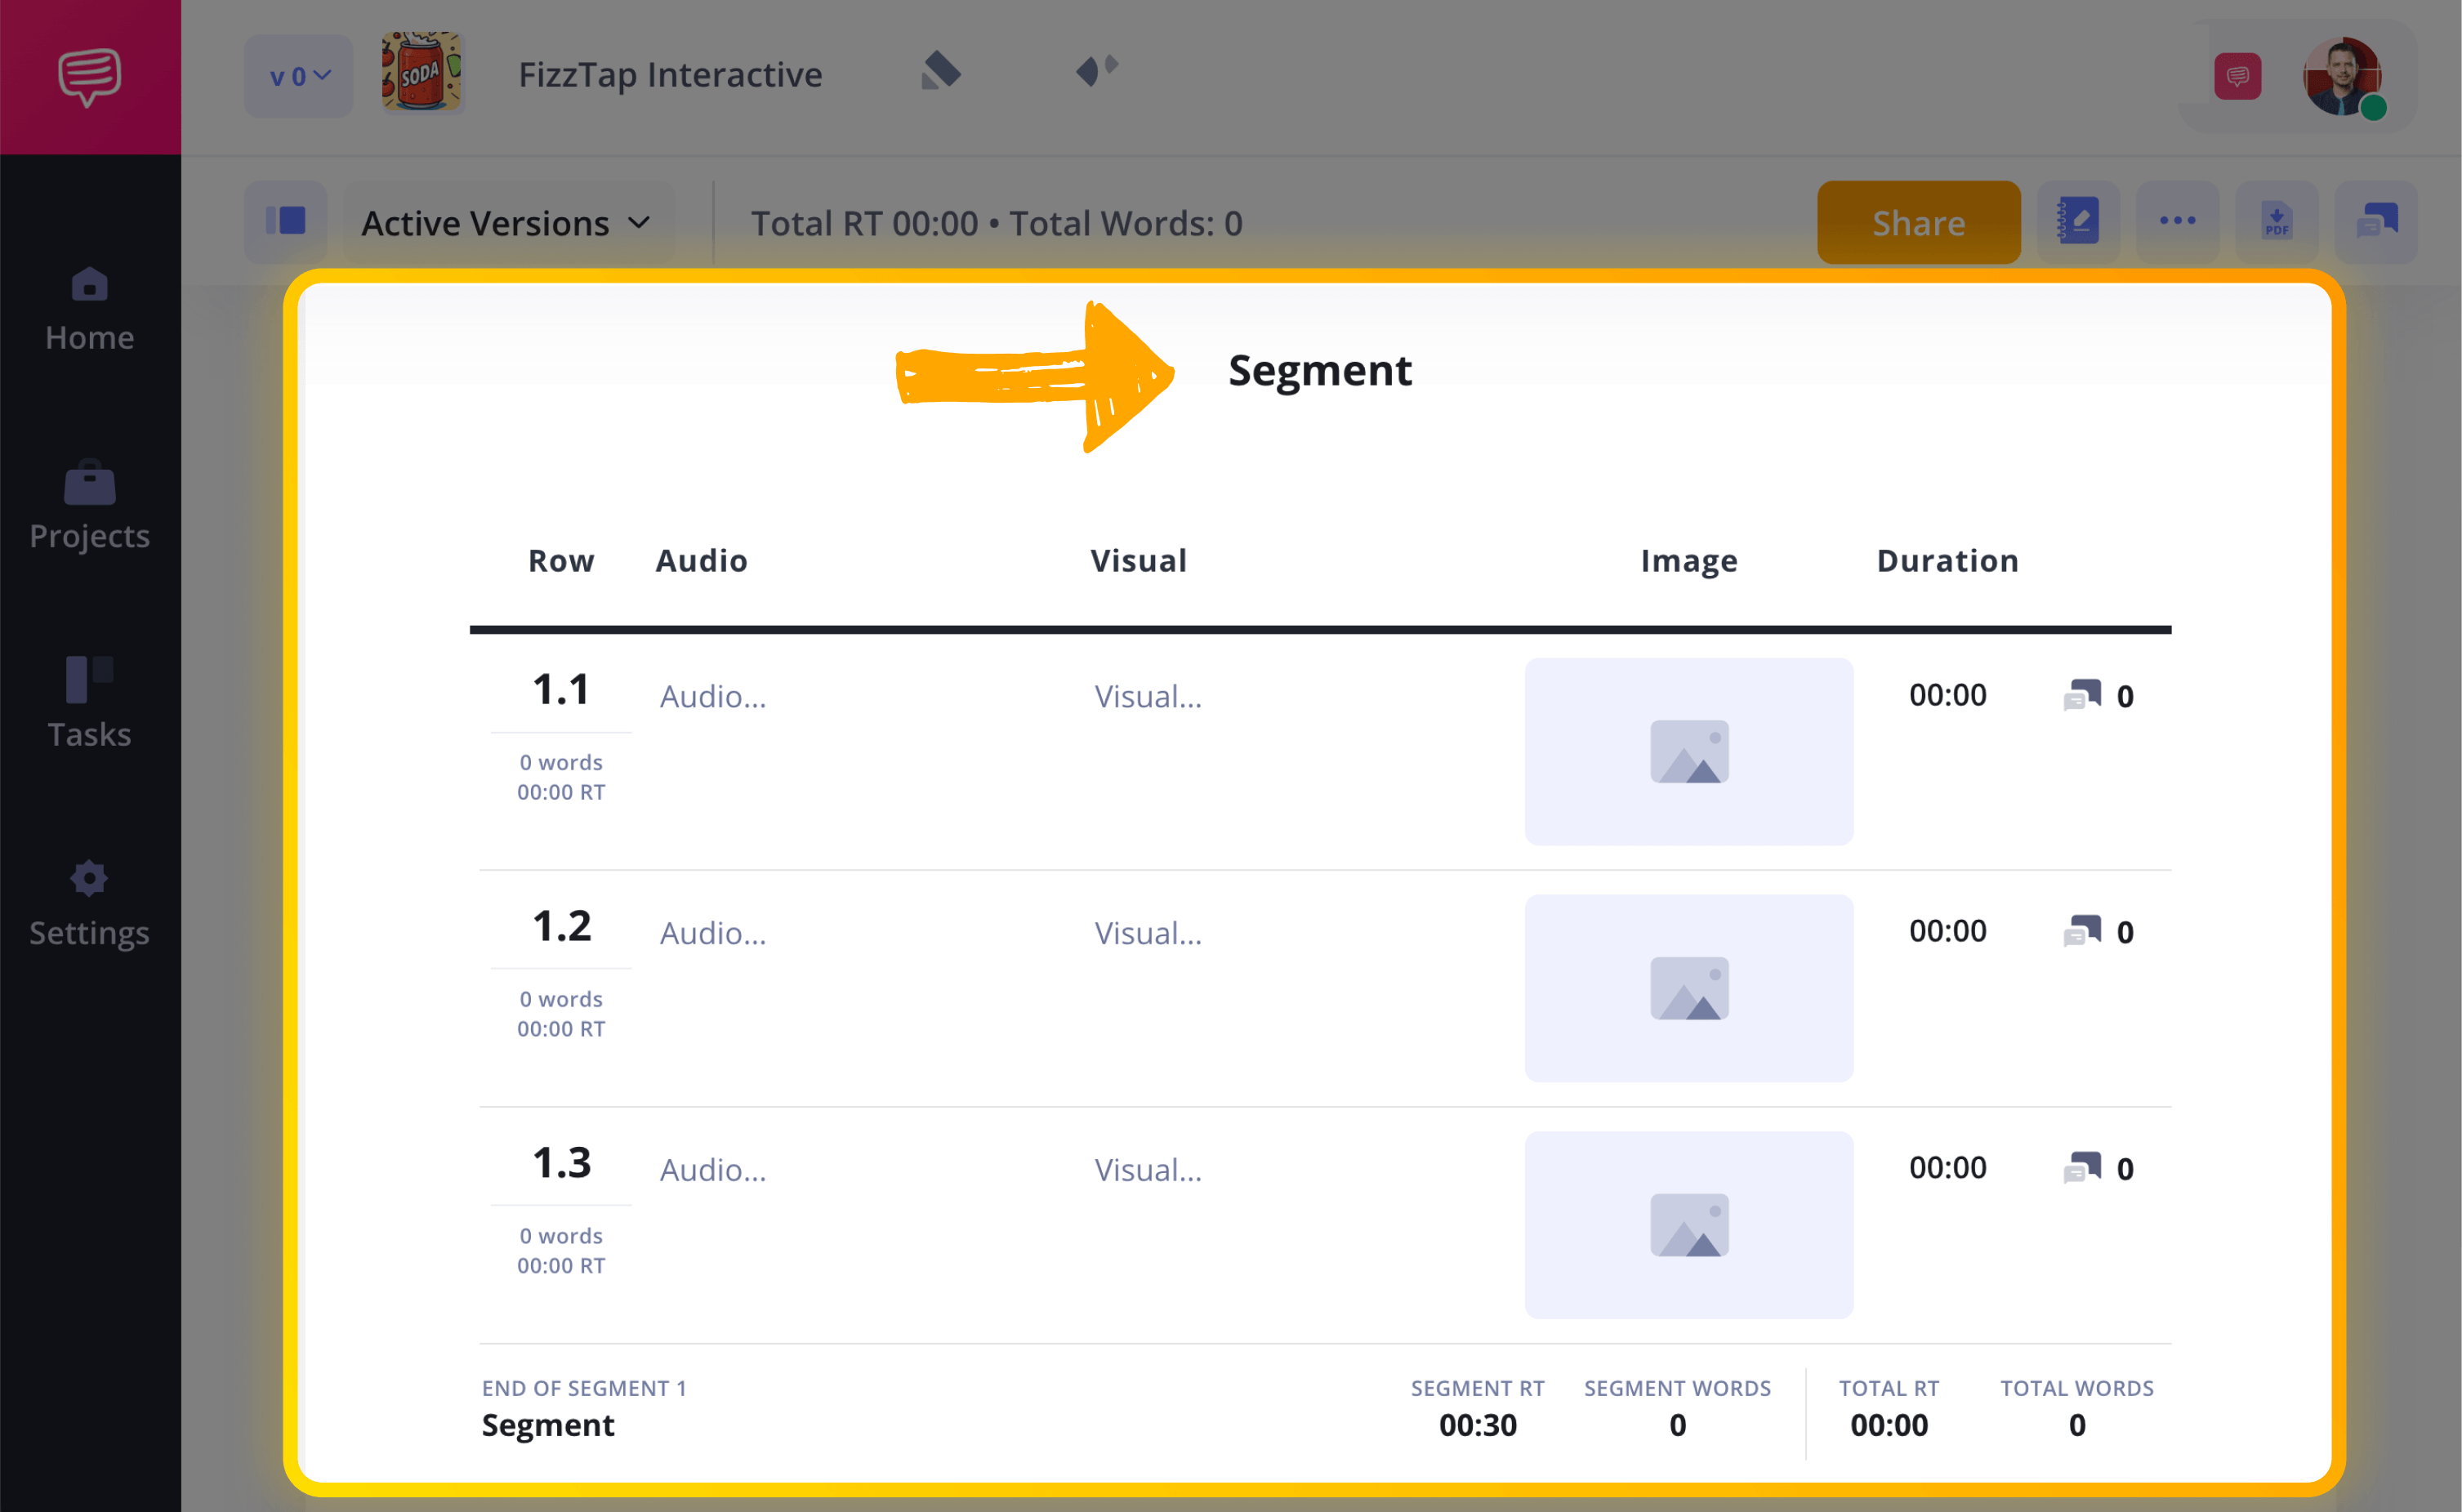Click the notebook edit icon

2078,222
